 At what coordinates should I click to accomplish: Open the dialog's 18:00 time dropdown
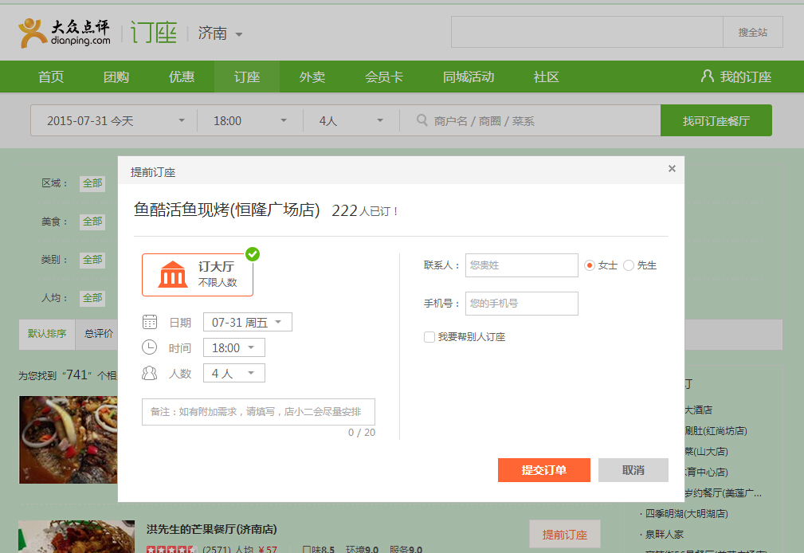[234, 347]
